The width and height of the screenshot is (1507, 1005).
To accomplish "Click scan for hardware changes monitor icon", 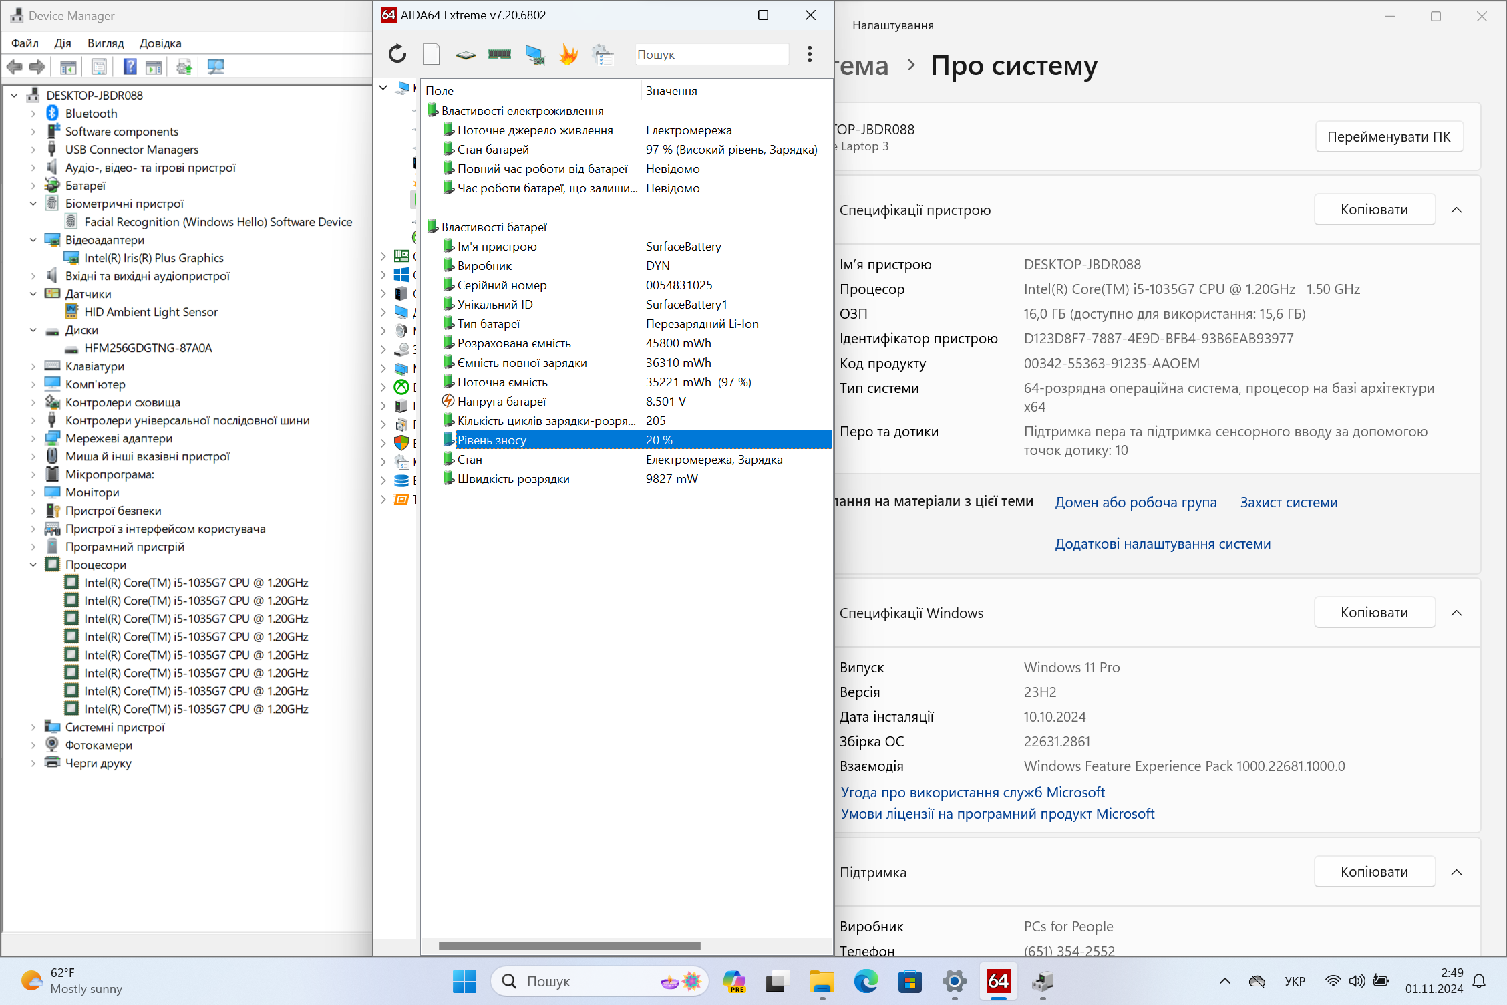I will [x=216, y=67].
